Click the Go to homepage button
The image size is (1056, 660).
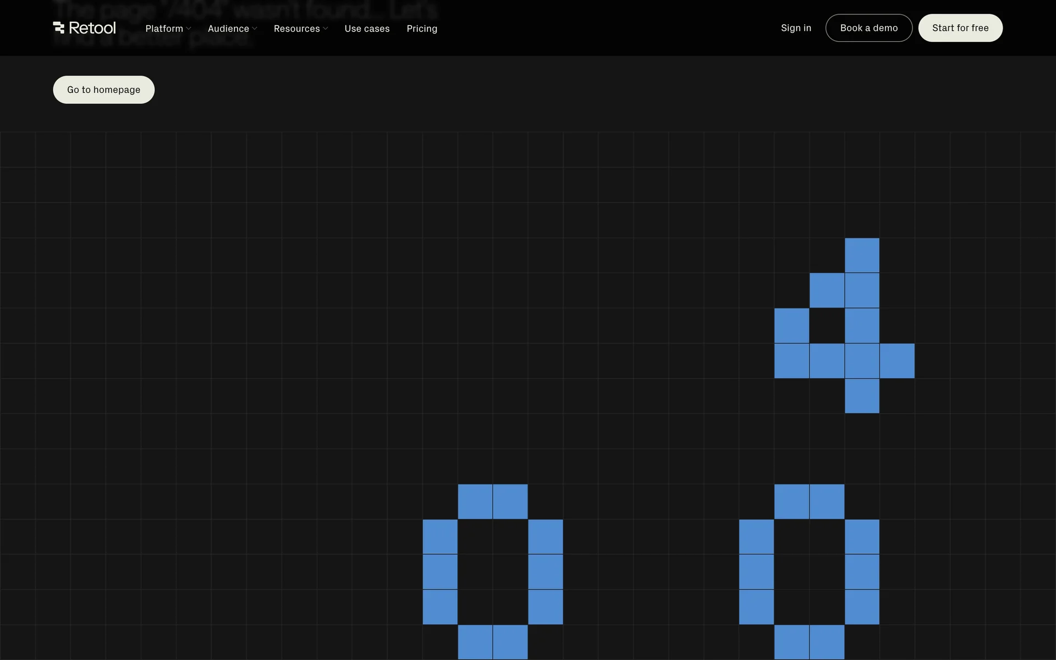[x=104, y=90]
